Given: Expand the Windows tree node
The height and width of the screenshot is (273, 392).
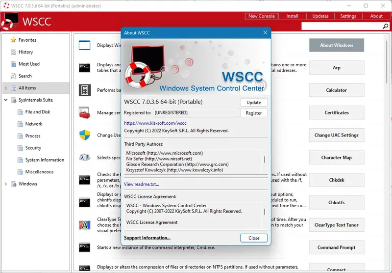Looking at the screenshot, I should click(6, 184).
